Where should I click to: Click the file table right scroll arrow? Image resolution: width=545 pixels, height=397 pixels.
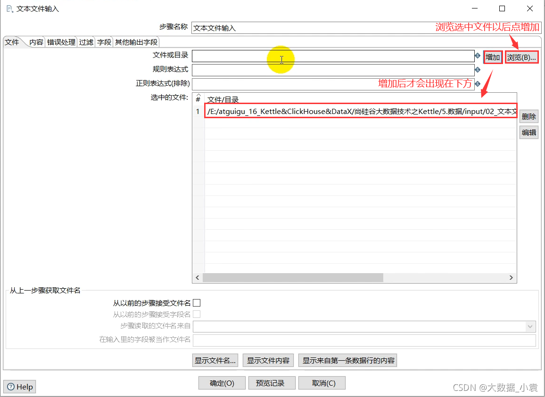tap(511, 277)
